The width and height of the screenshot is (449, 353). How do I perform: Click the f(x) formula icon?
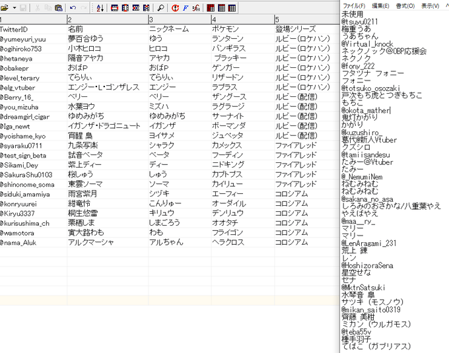[196, 8]
